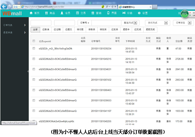Select the 退款完成 tab
Viewport: 195px width, 137px height.
pyautogui.click(x=150, y=30)
